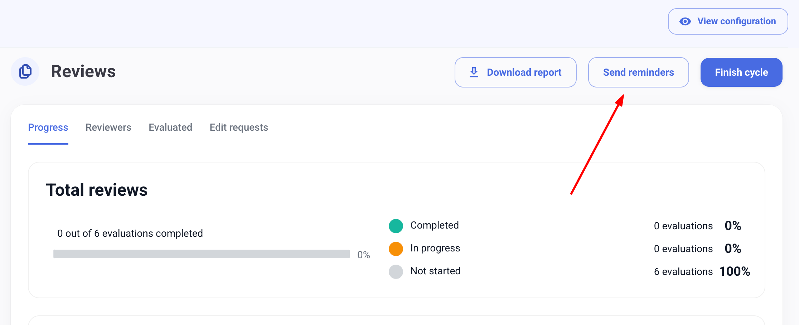Click the Total reviews heading
The image size is (799, 325).
[97, 190]
